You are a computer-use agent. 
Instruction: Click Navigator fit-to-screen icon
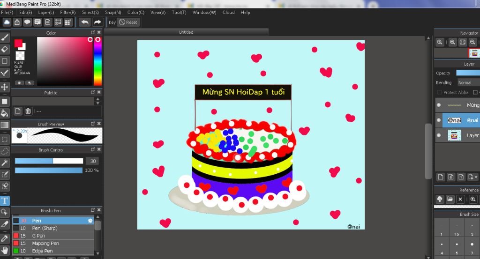coord(463,42)
